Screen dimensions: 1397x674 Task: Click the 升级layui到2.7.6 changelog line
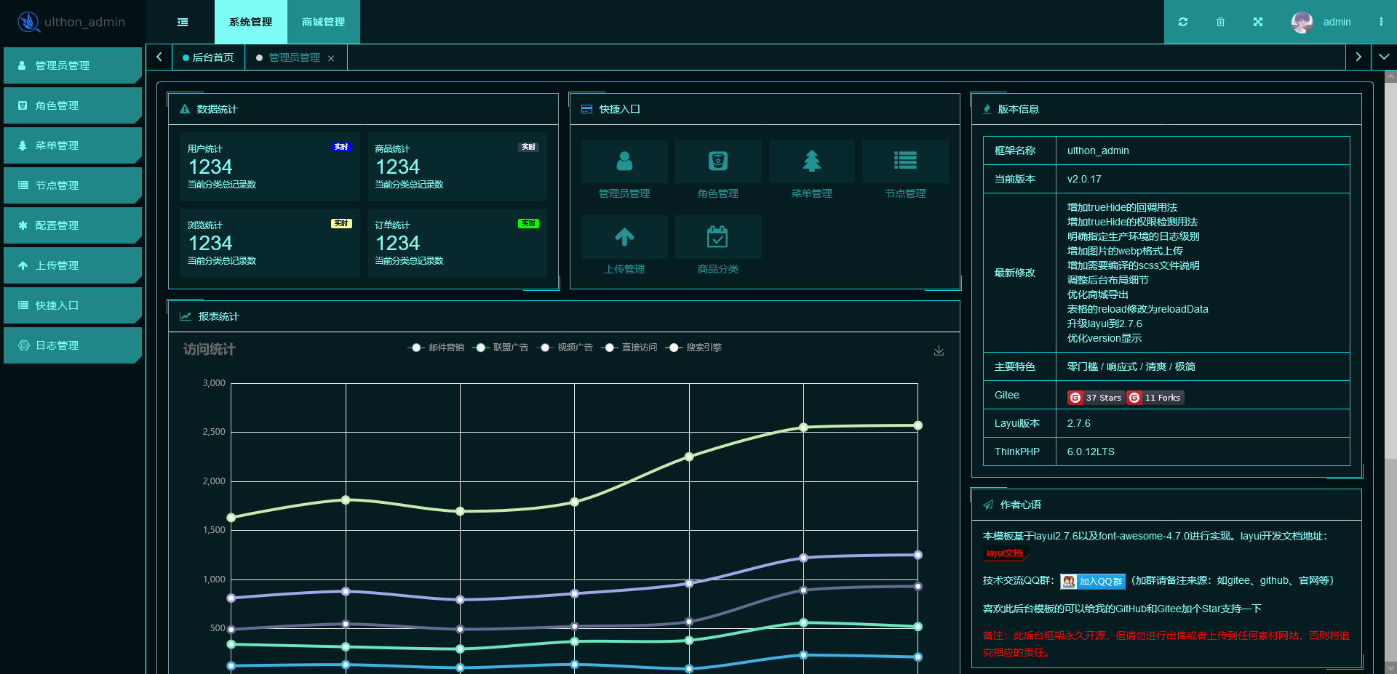click(x=1105, y=324)
